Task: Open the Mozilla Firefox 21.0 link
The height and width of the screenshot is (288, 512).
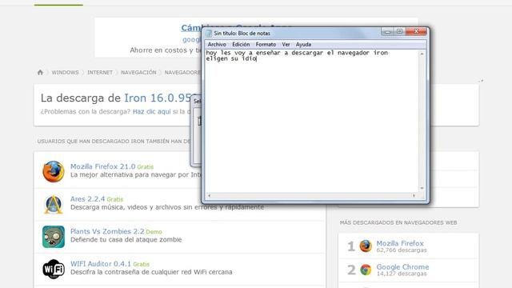Action: pyautogui.click(x=103, y=166)
